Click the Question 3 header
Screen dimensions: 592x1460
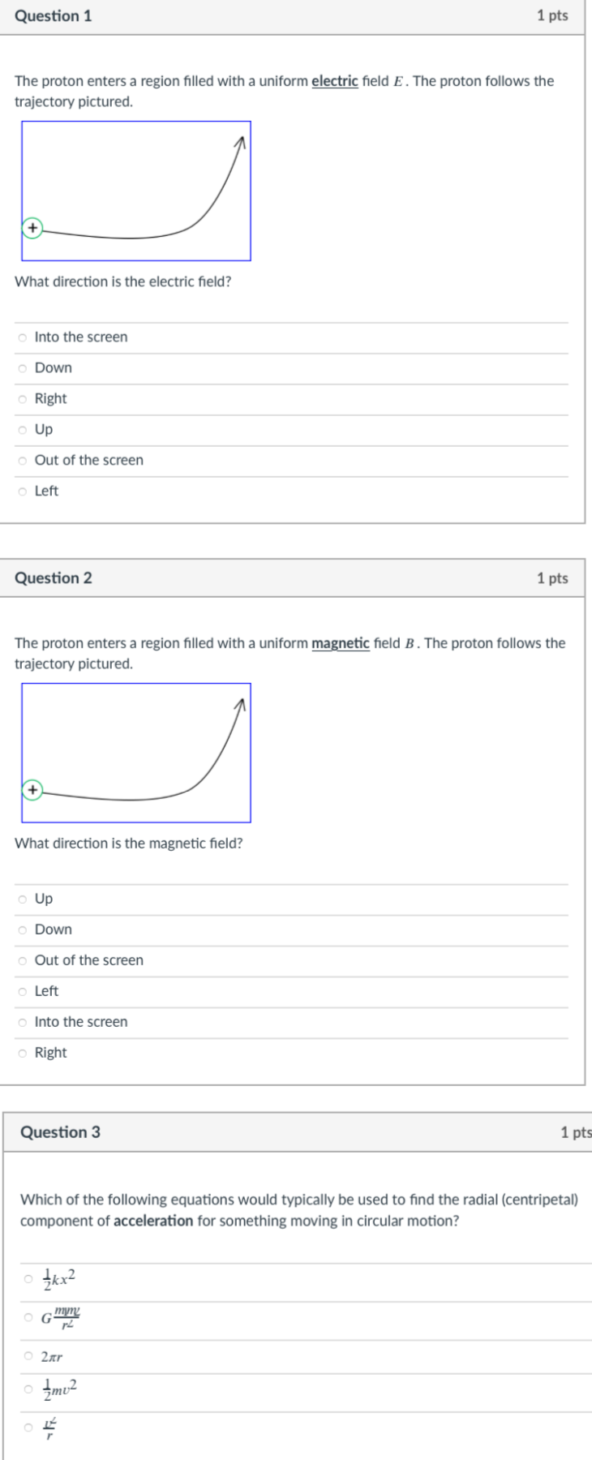[60, 1132]
